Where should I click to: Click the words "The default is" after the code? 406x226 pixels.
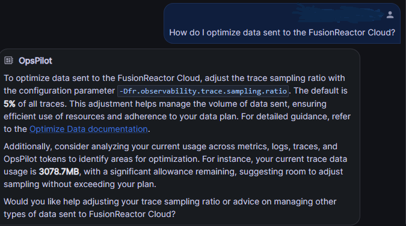point(321,91)
